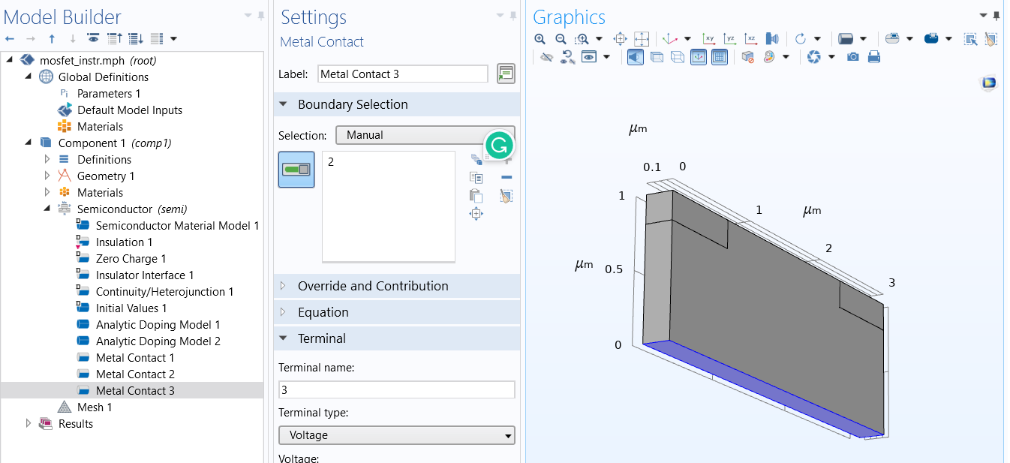Viewport: 1010px width, 463px height.
Task: Open the color palette dropdown in Graphics
Action: coord(785,56)
